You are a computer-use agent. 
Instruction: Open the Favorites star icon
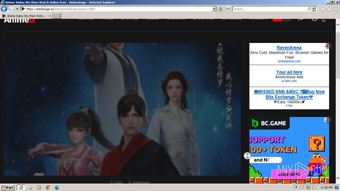pyautogui.click(x=329, y=9)
